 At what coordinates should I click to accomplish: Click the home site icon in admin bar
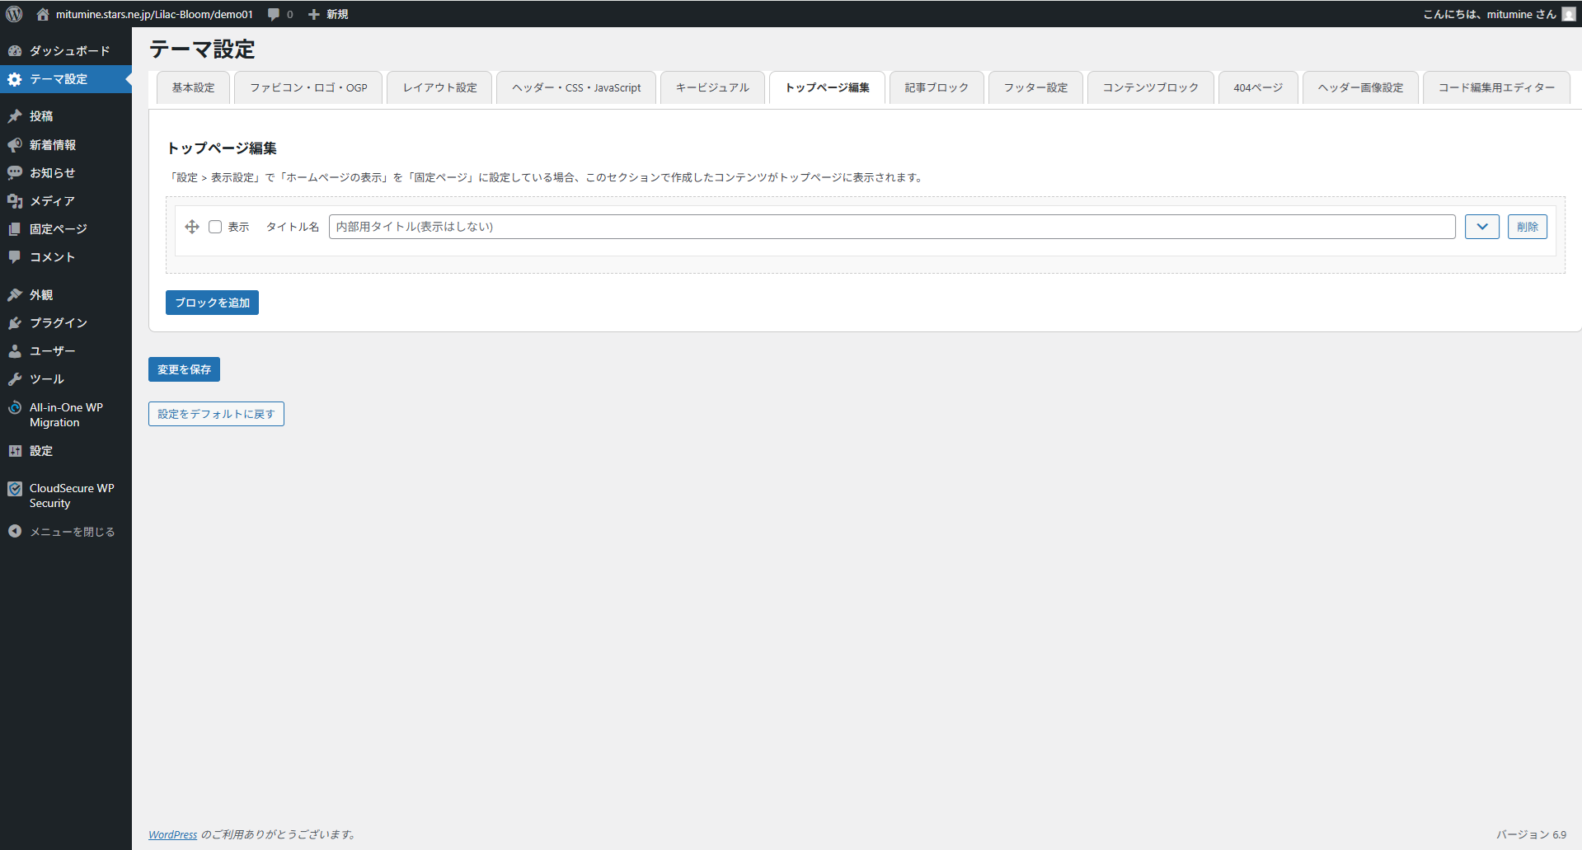pos(43,14)
